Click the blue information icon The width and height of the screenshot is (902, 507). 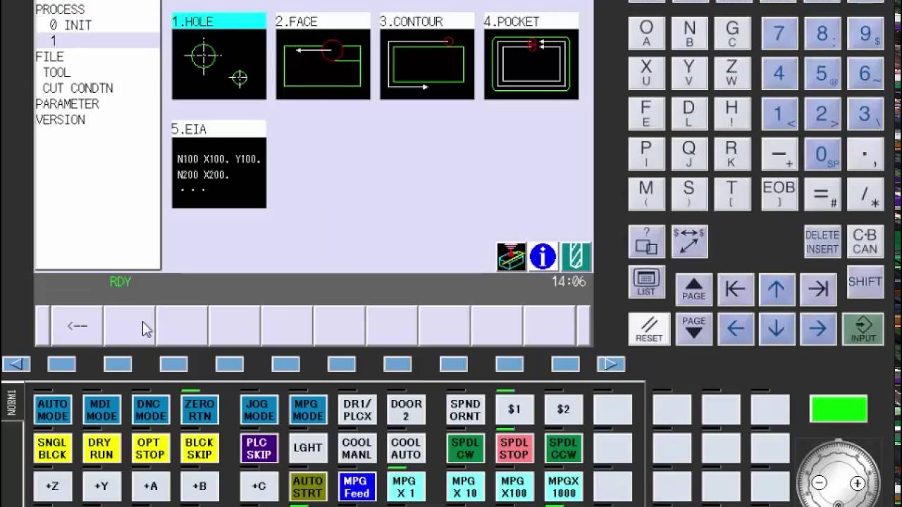pos(543,257)
